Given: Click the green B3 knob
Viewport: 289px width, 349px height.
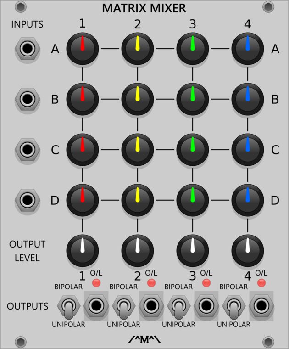Looking at the screenshot, I should click(193, 99).
